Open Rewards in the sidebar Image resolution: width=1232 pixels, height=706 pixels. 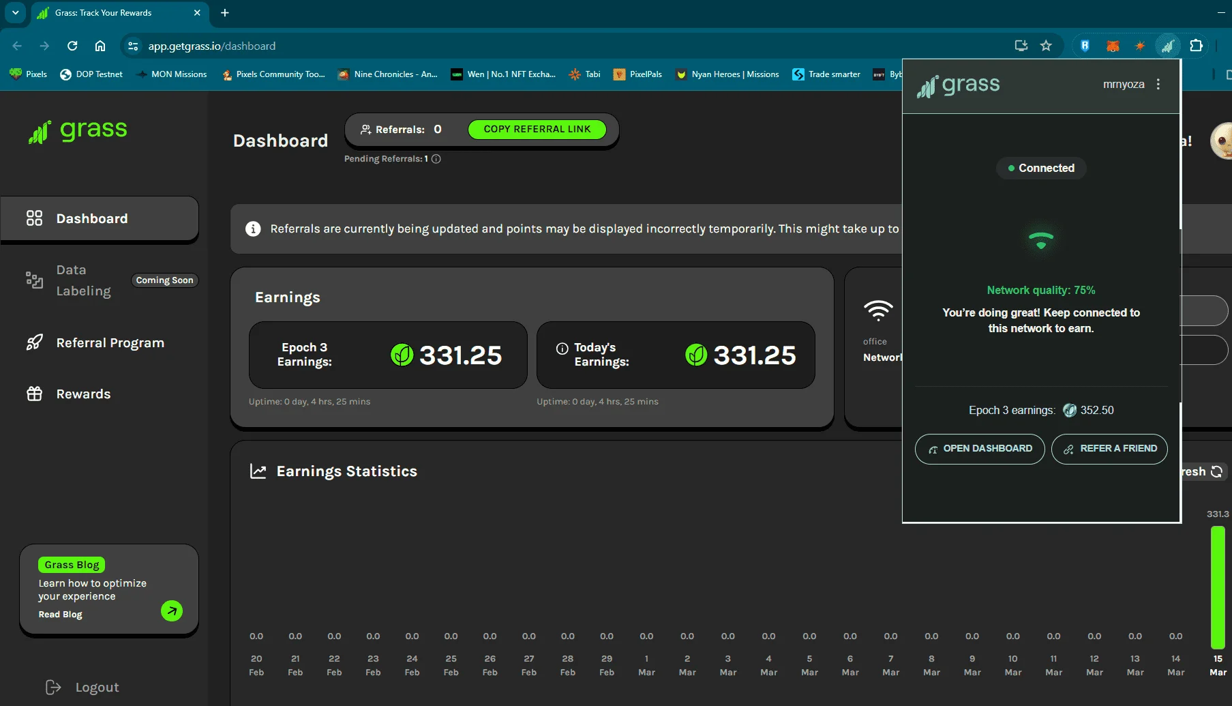pos(68,394)
